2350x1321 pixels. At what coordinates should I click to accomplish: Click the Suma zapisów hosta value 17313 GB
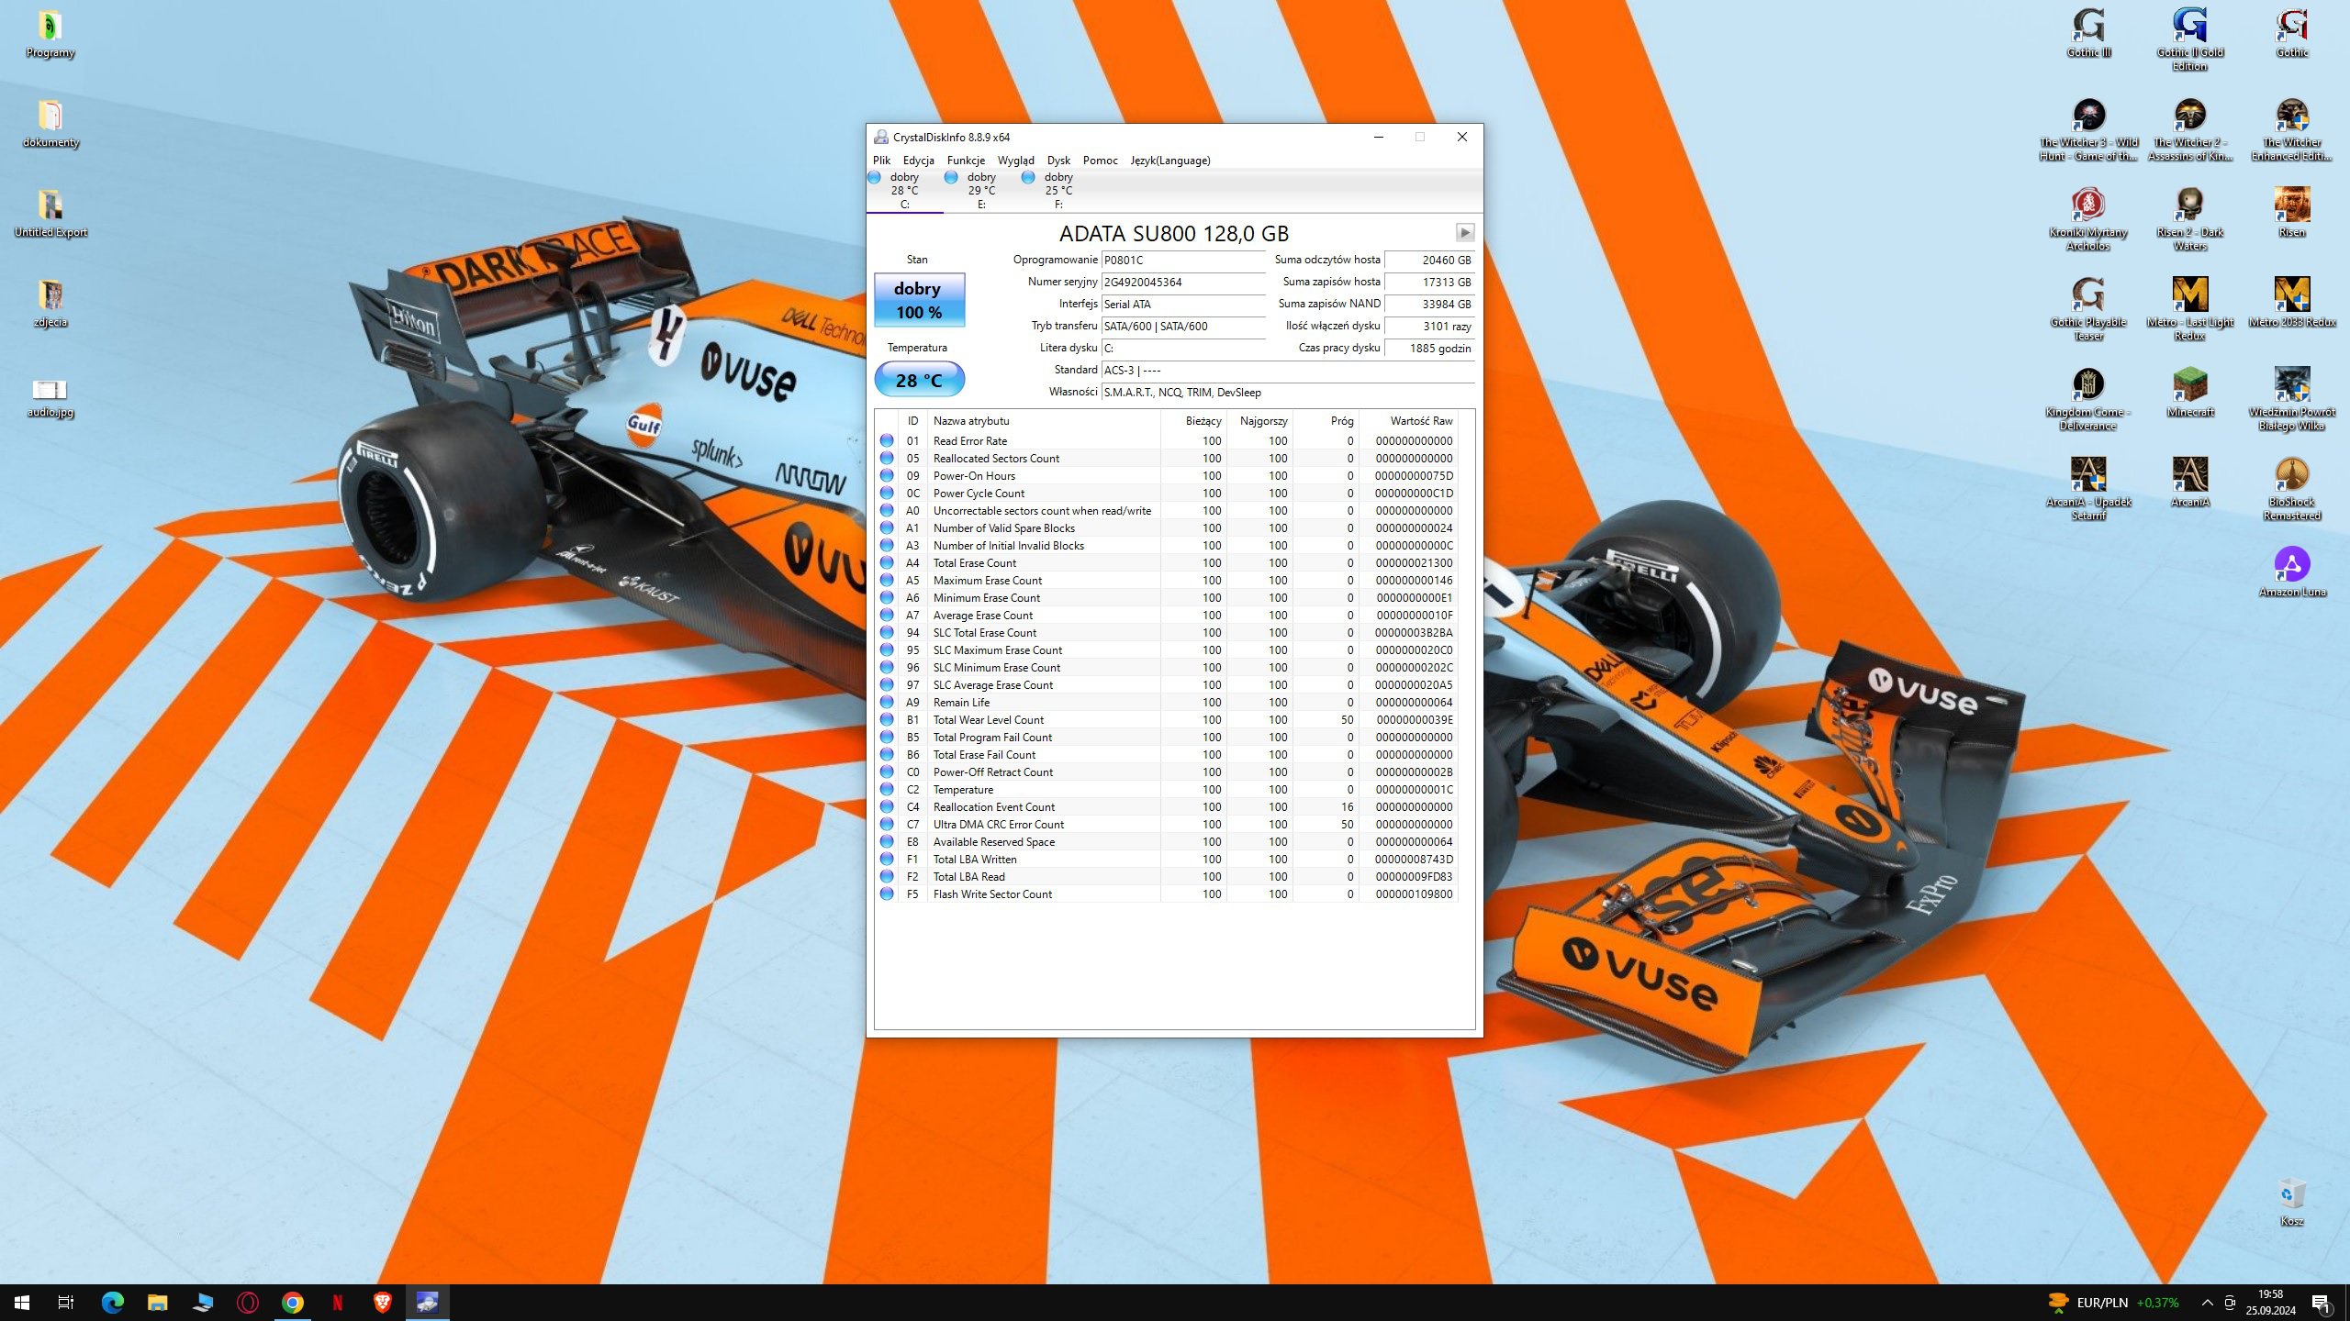pos(1429,283)
